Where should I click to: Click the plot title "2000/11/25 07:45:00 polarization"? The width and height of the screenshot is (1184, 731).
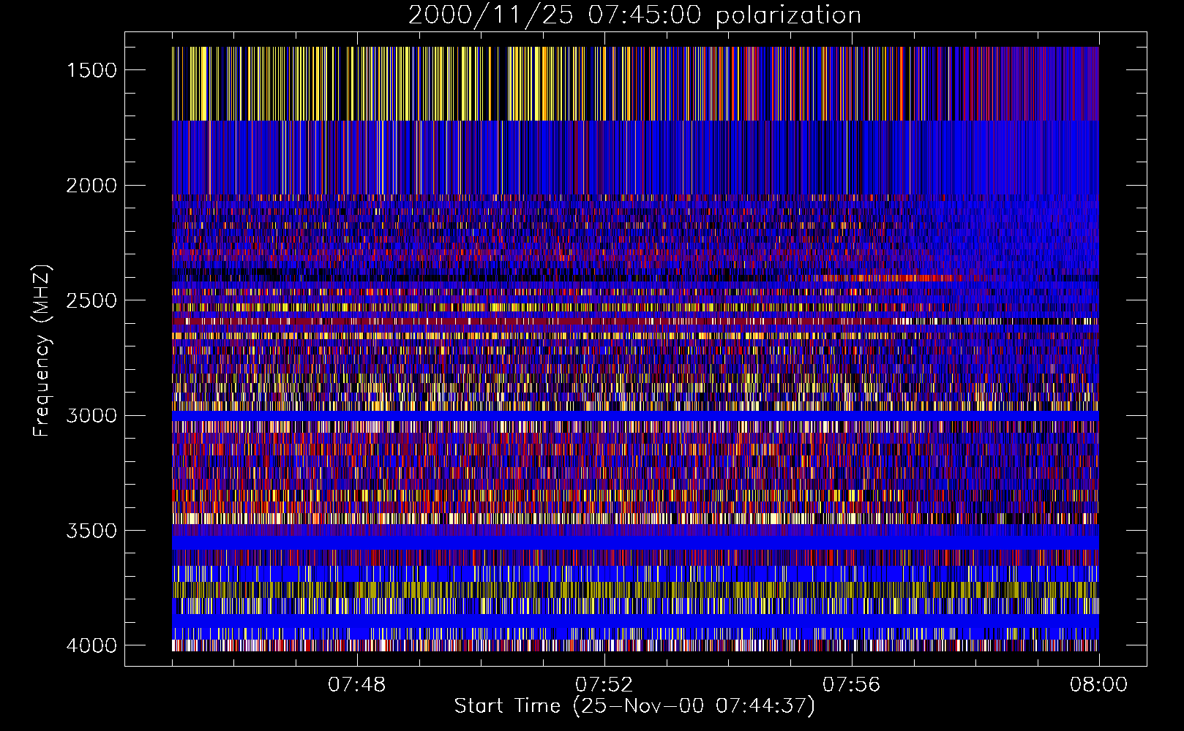[634, 15]
